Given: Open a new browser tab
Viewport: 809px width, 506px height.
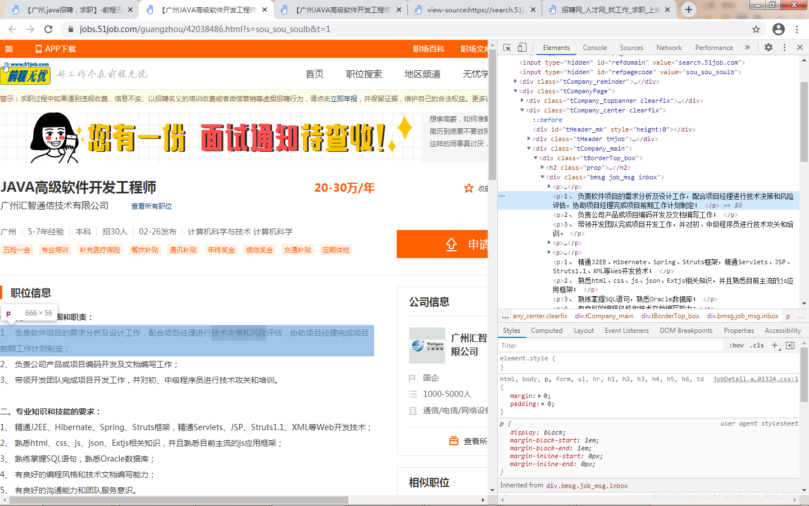Looking at the screenshot, I should click(x=689, y=10).
